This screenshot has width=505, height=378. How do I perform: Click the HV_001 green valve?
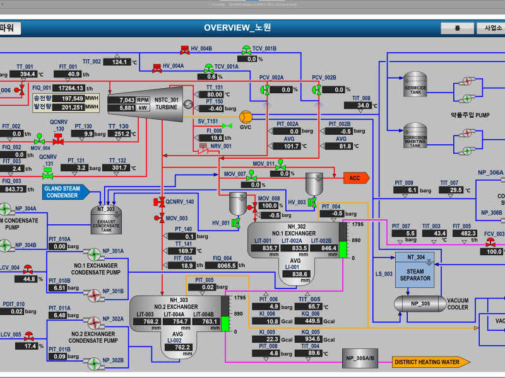pos(236,223)
